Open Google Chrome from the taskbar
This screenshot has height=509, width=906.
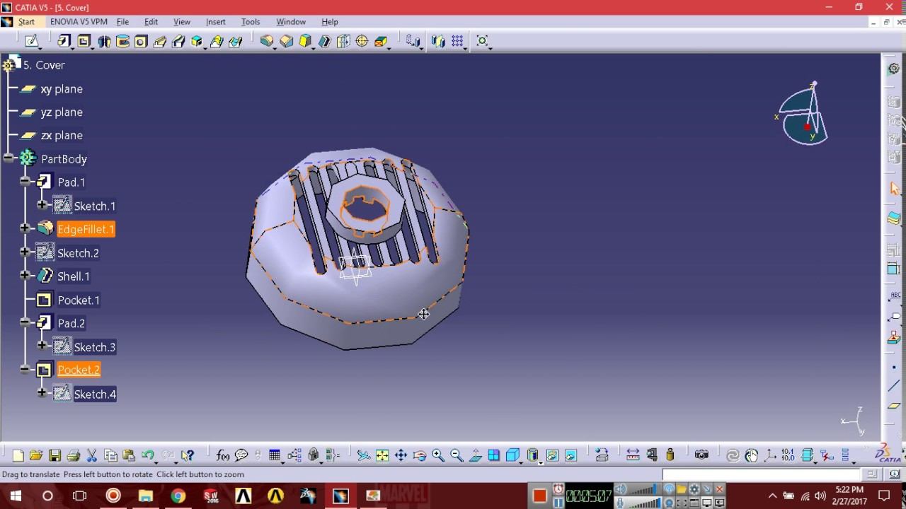click(x=178, y=496)
